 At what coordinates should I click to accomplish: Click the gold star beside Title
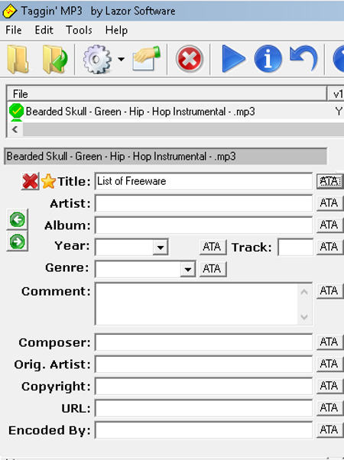48,181
